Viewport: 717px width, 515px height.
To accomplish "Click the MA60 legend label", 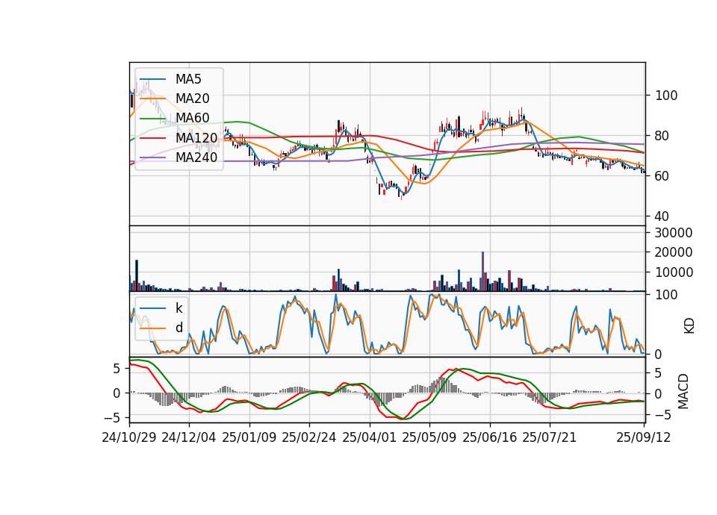I will click(192, 118).
